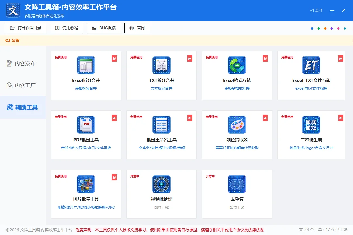Click 合并/拆分/压缩/水印/文件互转 link
The image size is (353, 235).
coord(86,148)
